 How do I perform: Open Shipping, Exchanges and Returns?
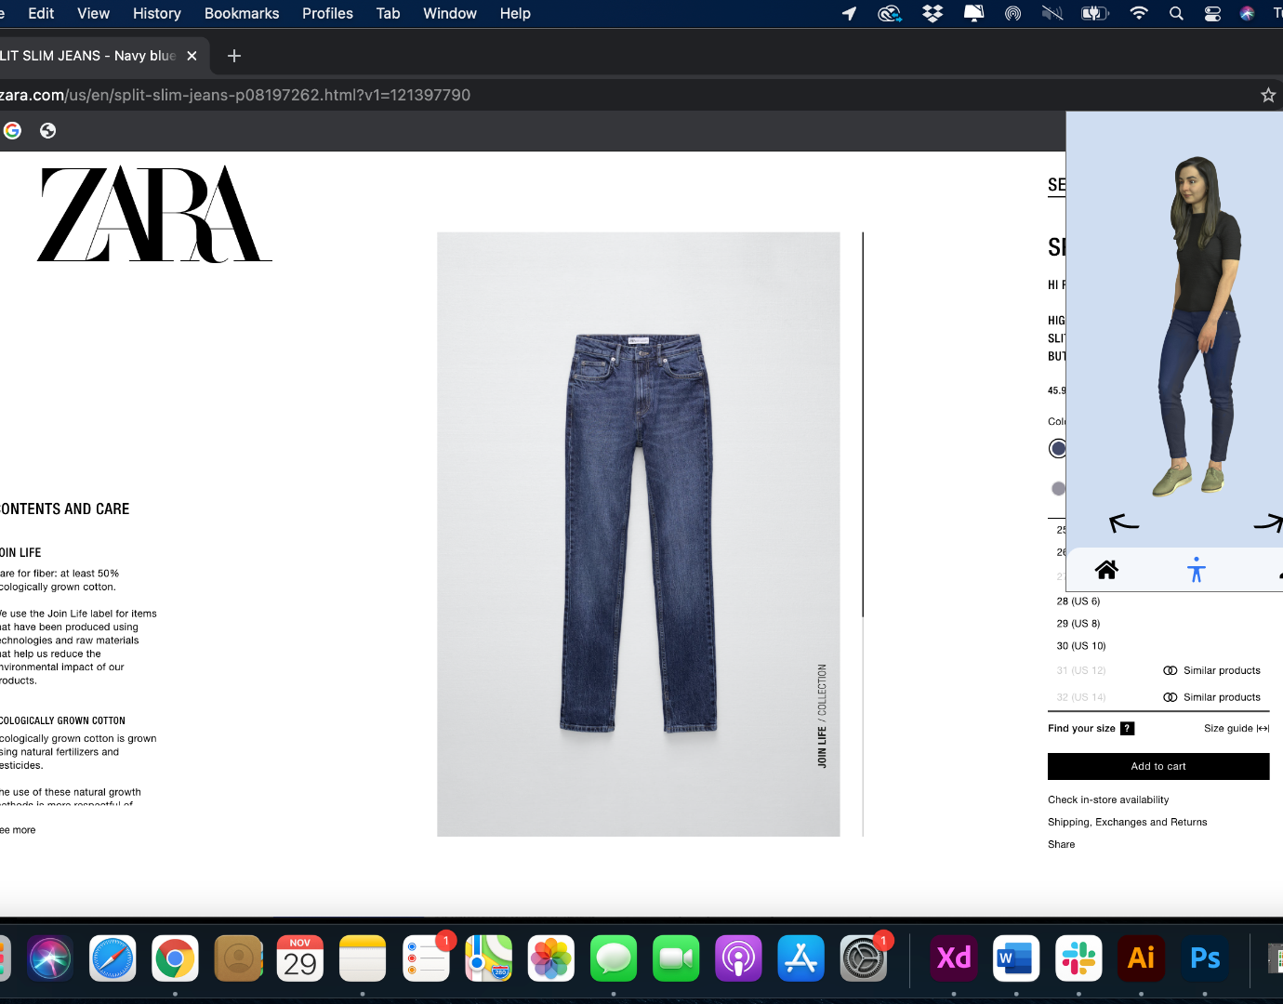pyautogui.click(x=1127, y=822)
